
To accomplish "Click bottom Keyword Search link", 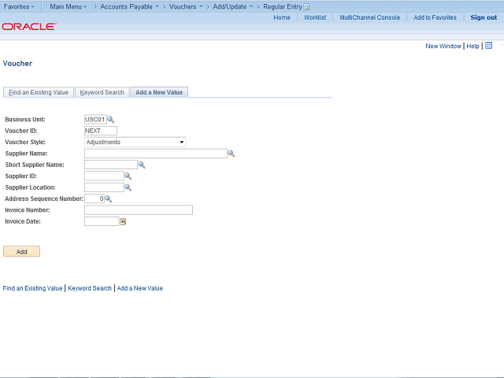I will pyautogui.click(x=90, y=288).
